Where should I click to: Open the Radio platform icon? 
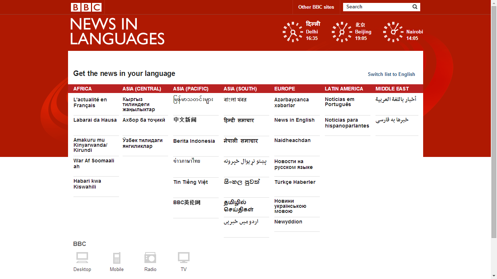[150, 258]
